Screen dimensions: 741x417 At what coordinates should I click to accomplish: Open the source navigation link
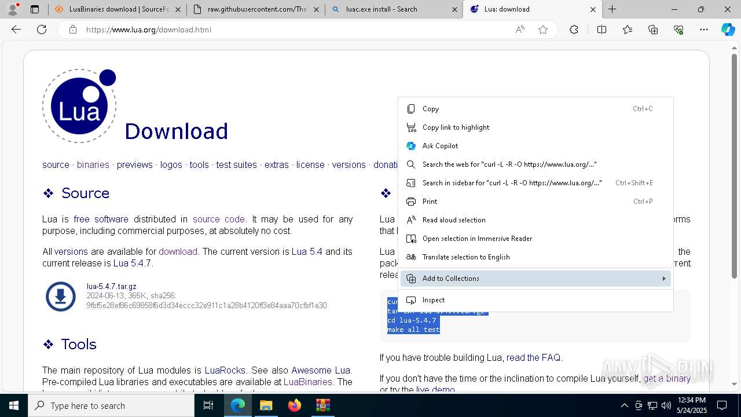pyautogui.click(x=56, y=165)
